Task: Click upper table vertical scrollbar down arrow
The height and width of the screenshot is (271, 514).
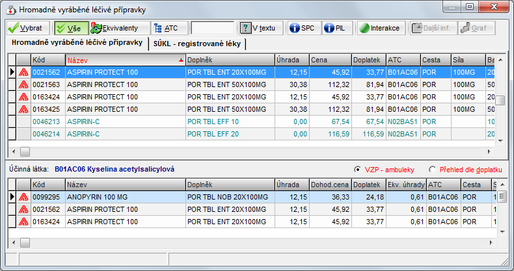Action: 500,141
